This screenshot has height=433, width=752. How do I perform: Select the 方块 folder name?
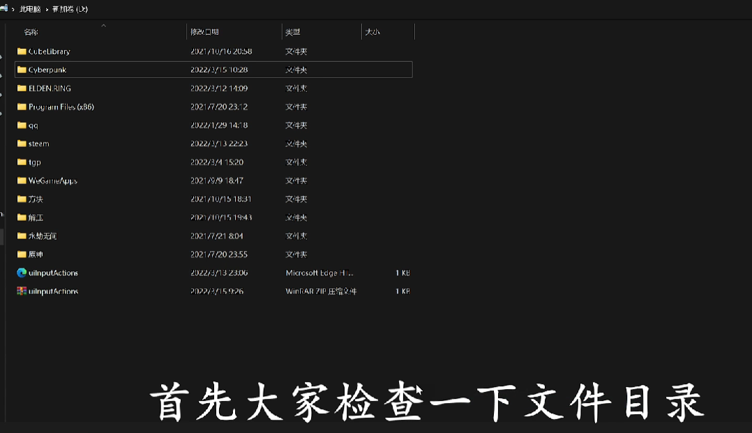(x=36, y=199)
